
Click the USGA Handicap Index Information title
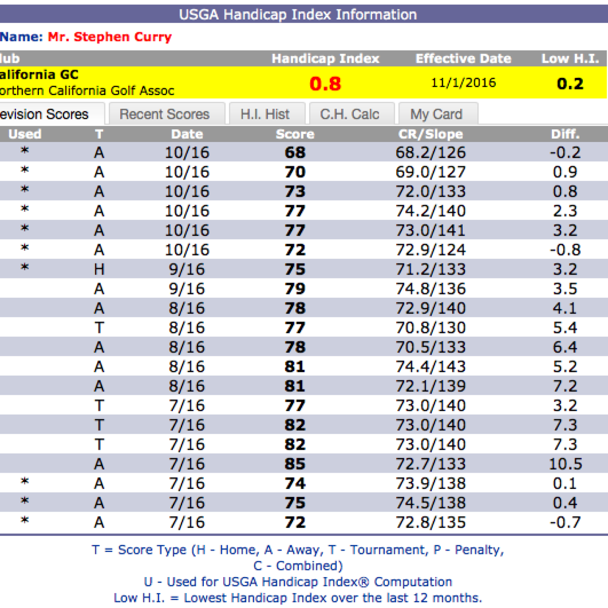click(298, 14)
